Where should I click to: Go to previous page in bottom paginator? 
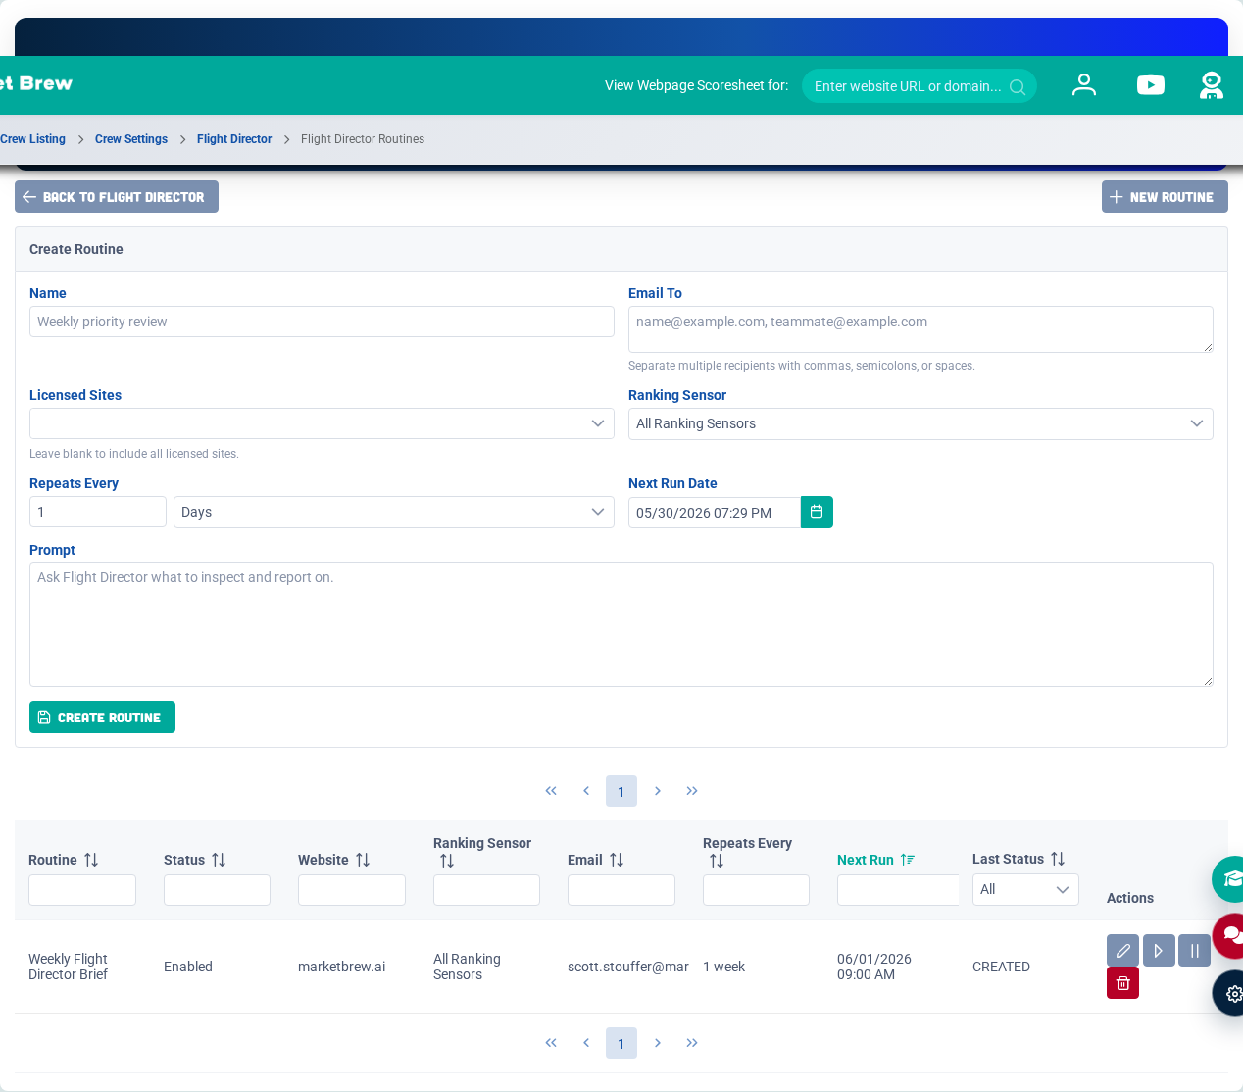[x=586, y=1043]
